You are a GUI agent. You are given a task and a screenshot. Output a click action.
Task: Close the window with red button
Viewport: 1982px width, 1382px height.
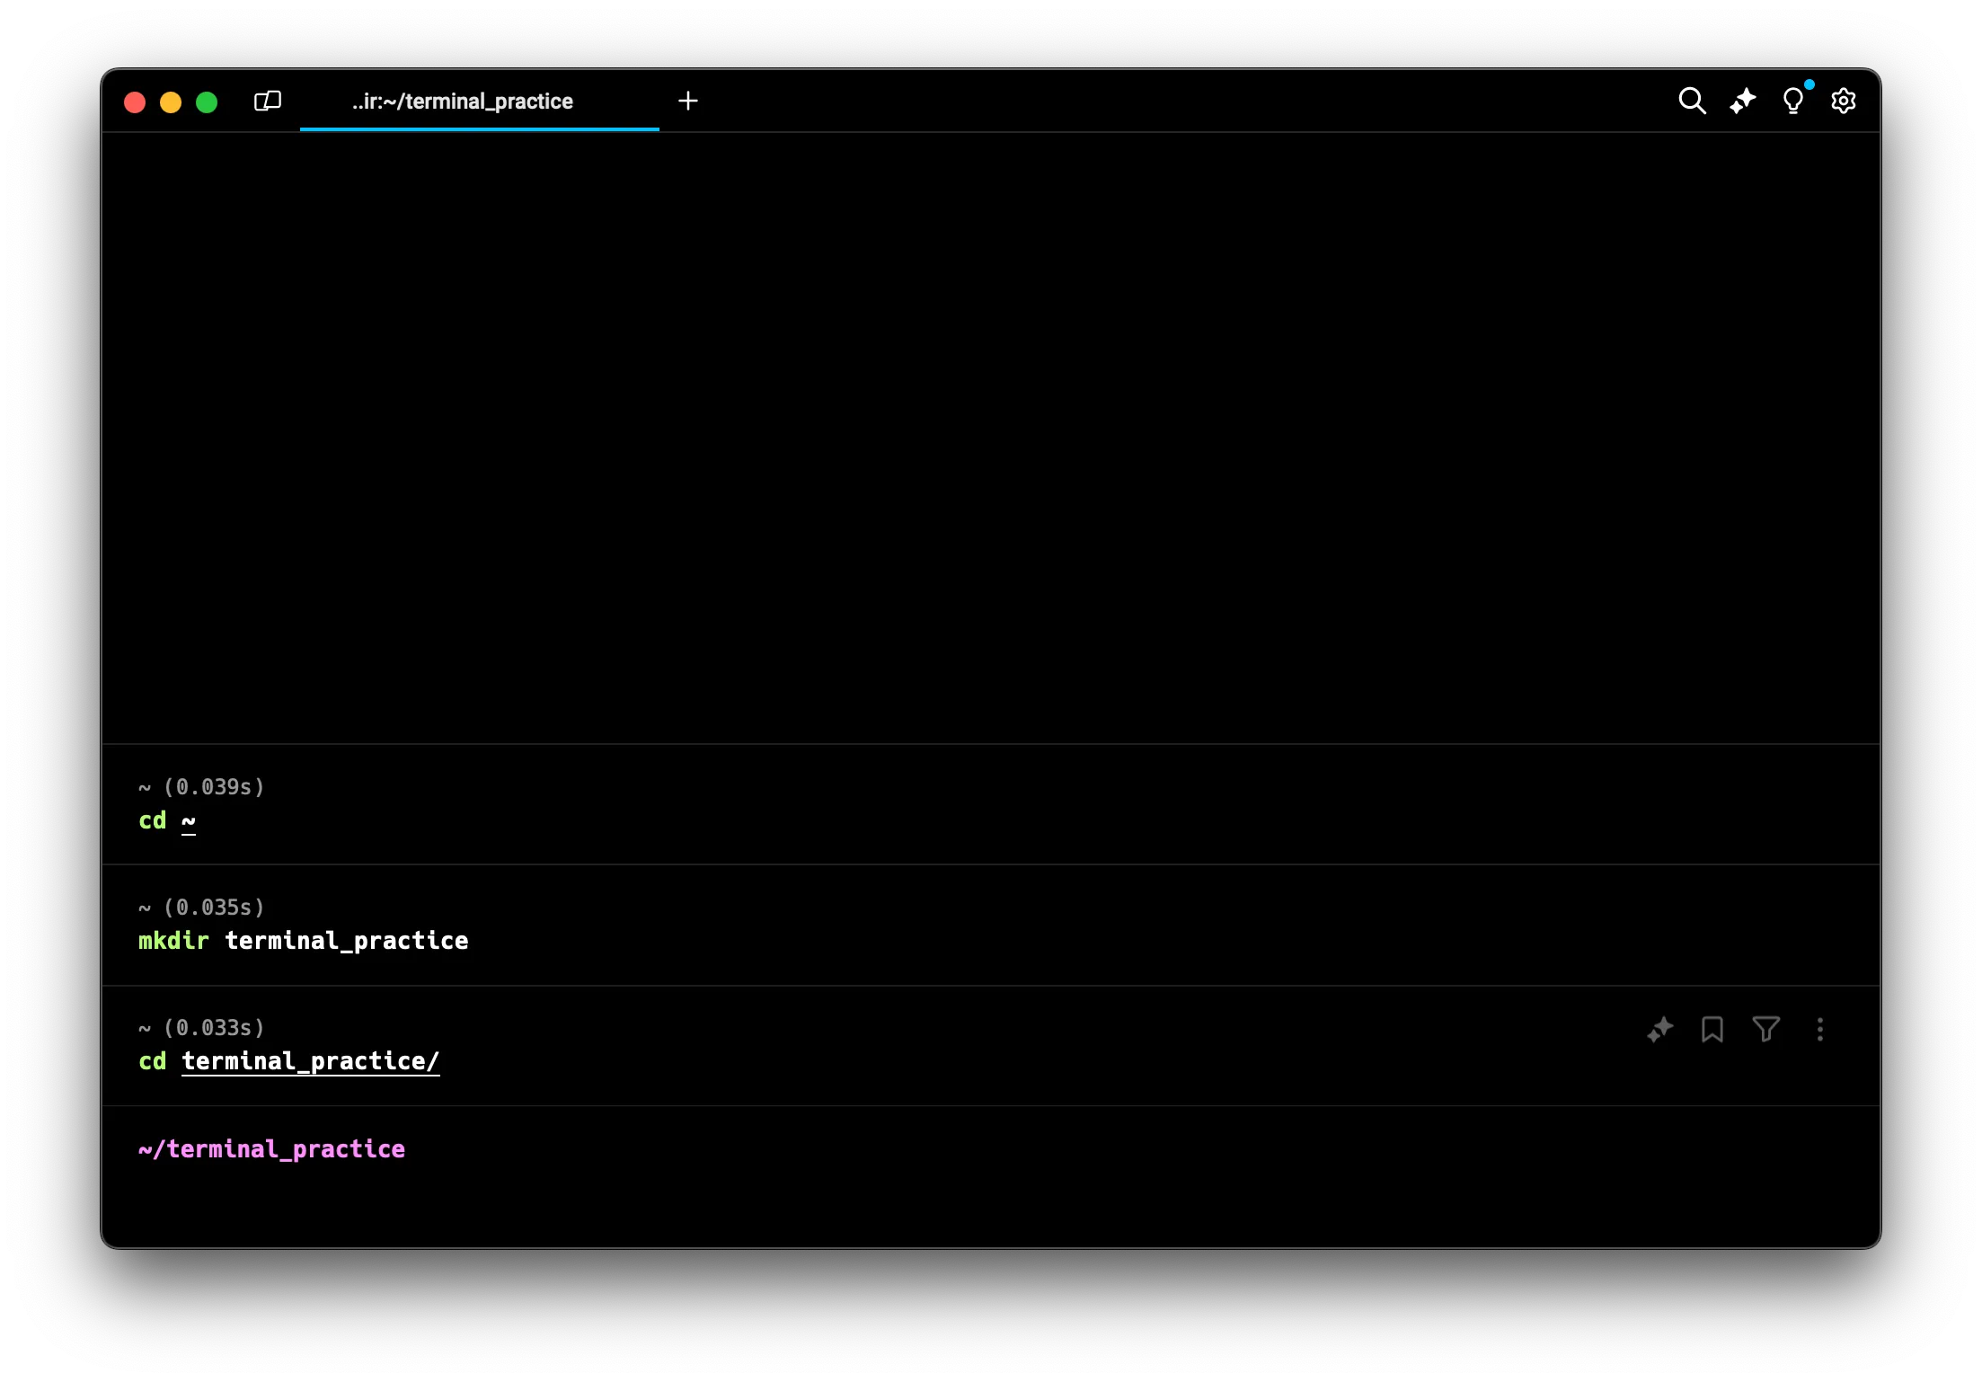pos(135,102)
